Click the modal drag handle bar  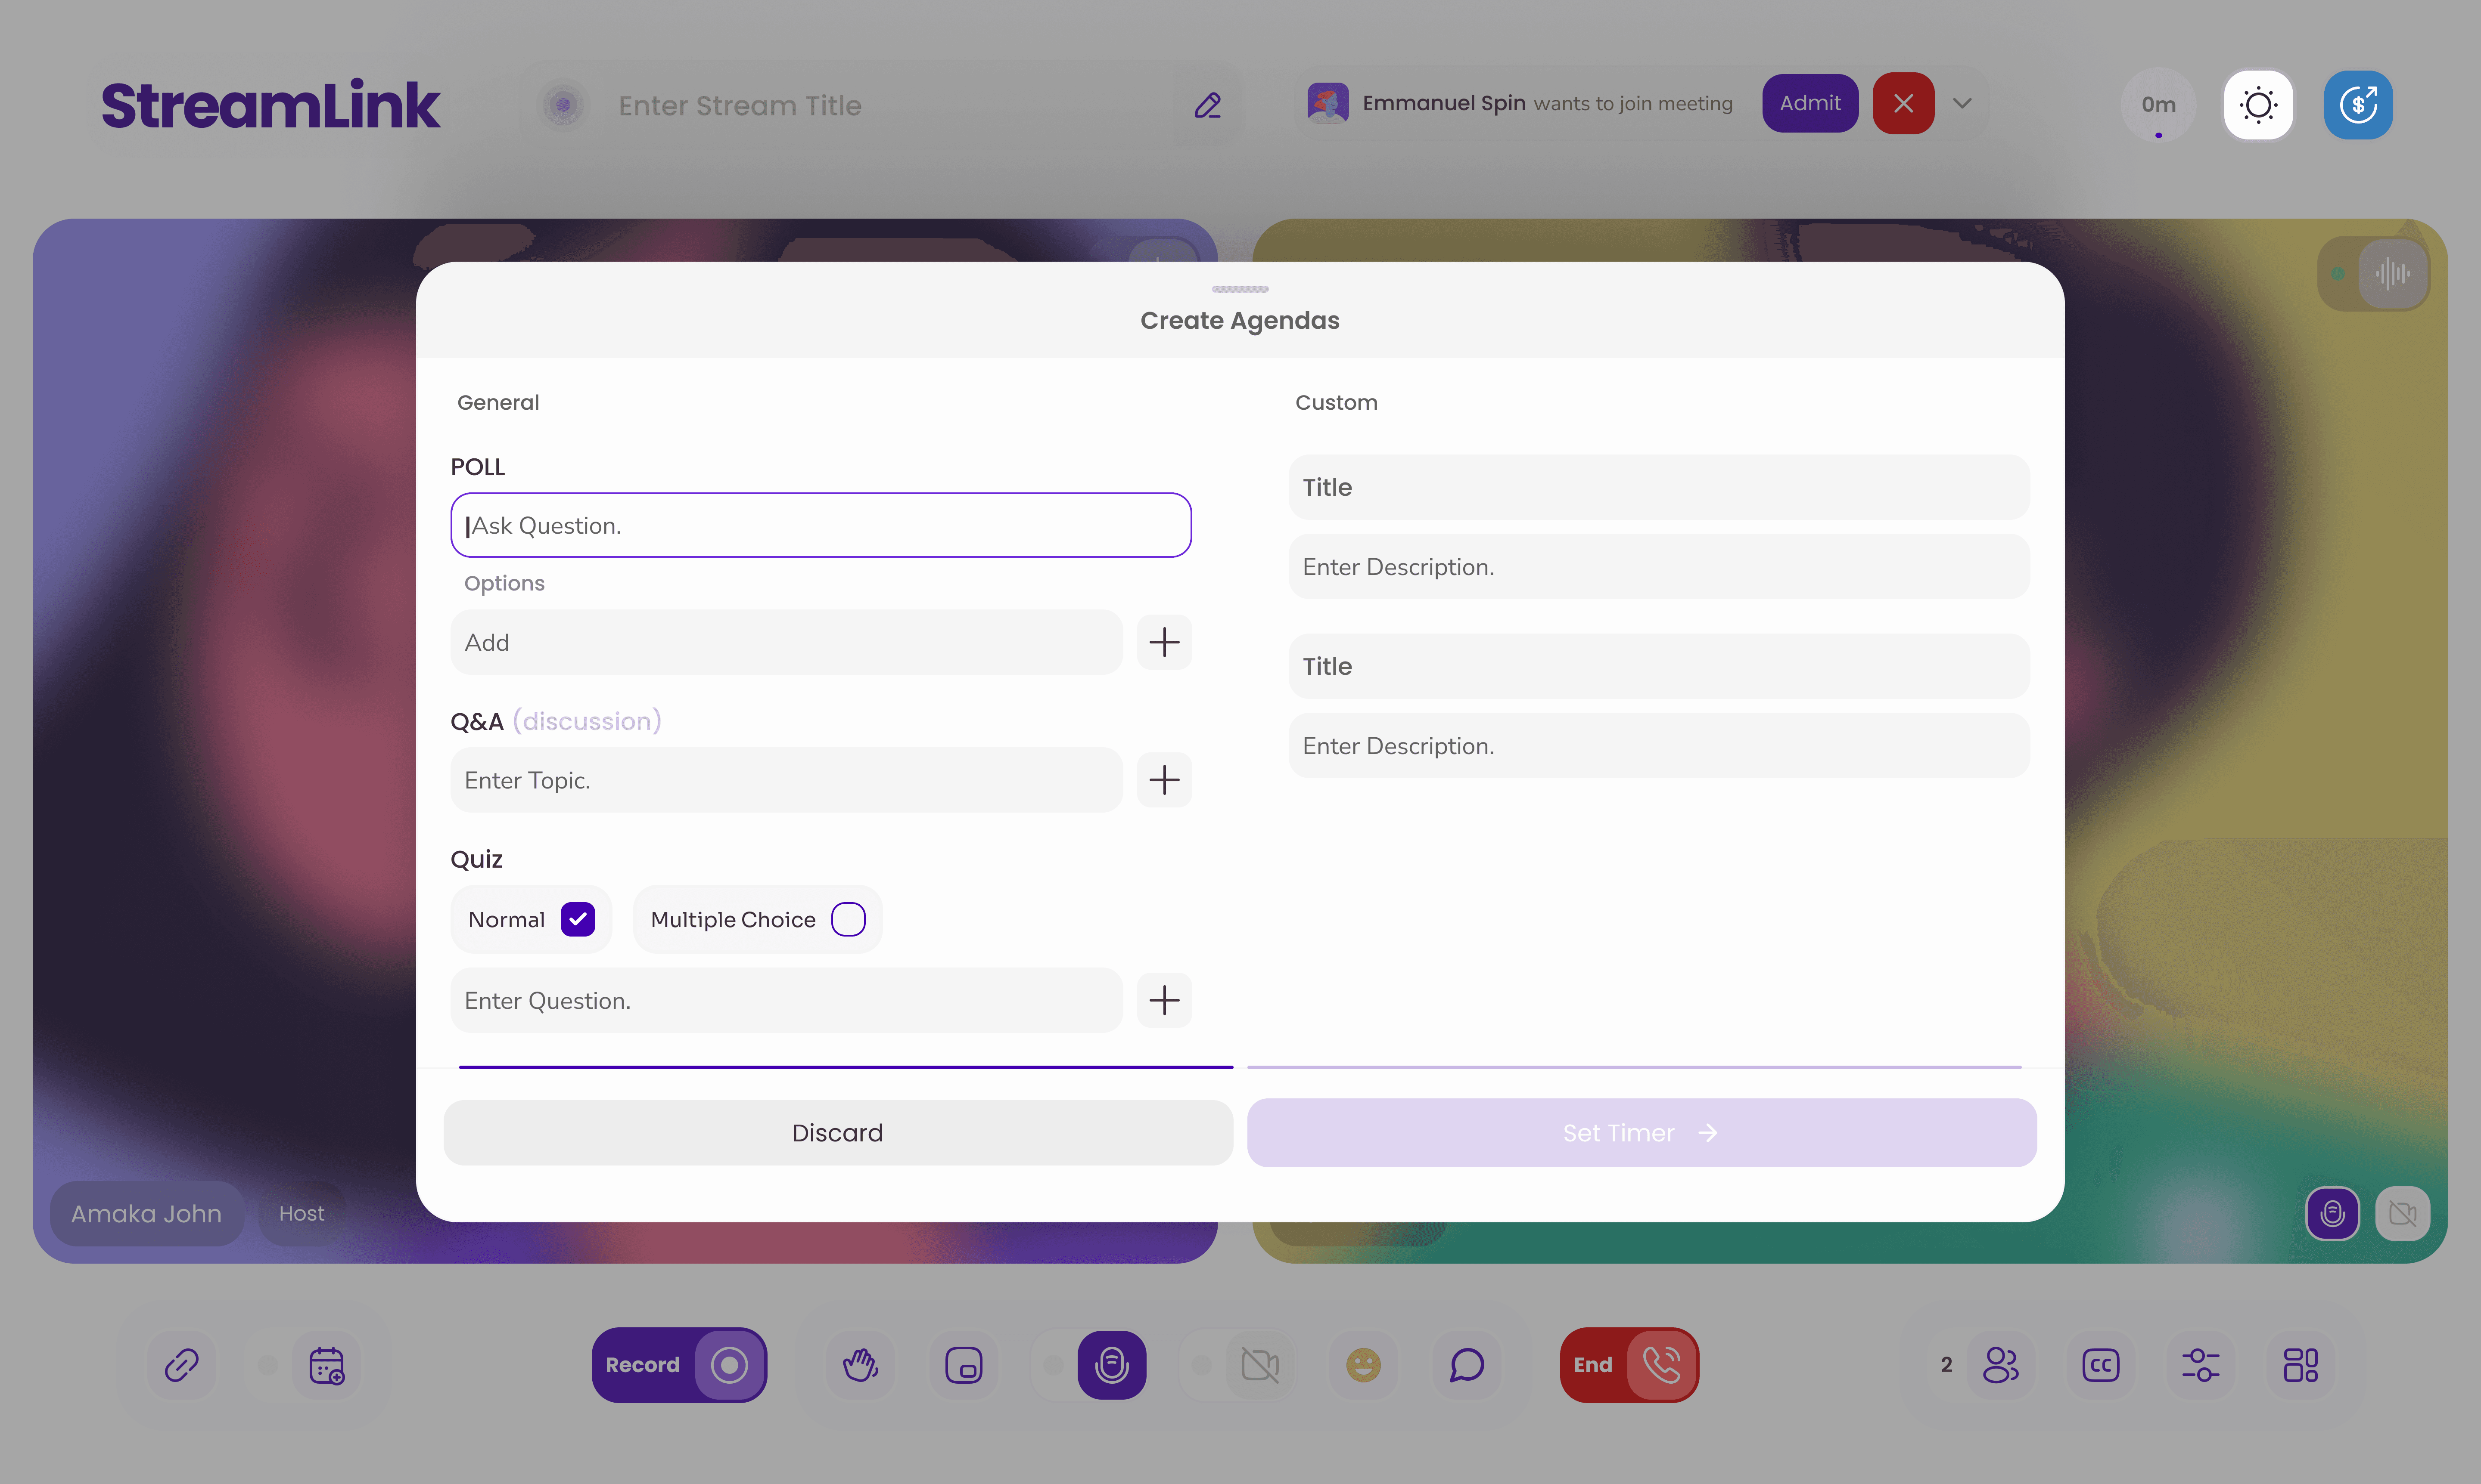coord(1239,289)
